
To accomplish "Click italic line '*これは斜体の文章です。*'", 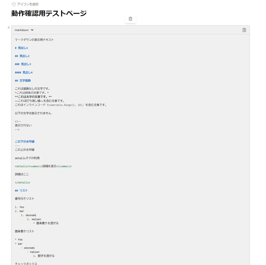I will [32, 93].
